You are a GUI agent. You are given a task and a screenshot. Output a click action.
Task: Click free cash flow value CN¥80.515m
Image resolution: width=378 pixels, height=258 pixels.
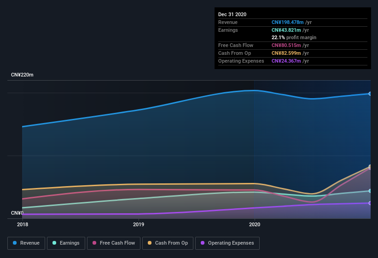coord(286,45)
